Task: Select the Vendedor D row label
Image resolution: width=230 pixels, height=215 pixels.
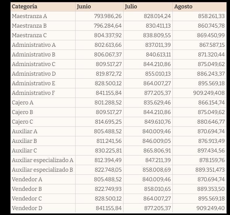Action: coord(27,208)
